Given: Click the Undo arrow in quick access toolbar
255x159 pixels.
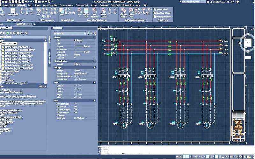Looking at the screenshot, I should click(26, 2).
